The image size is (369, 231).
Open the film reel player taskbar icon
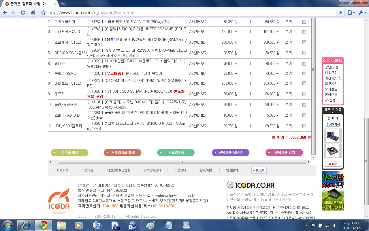tap(133, 225)
